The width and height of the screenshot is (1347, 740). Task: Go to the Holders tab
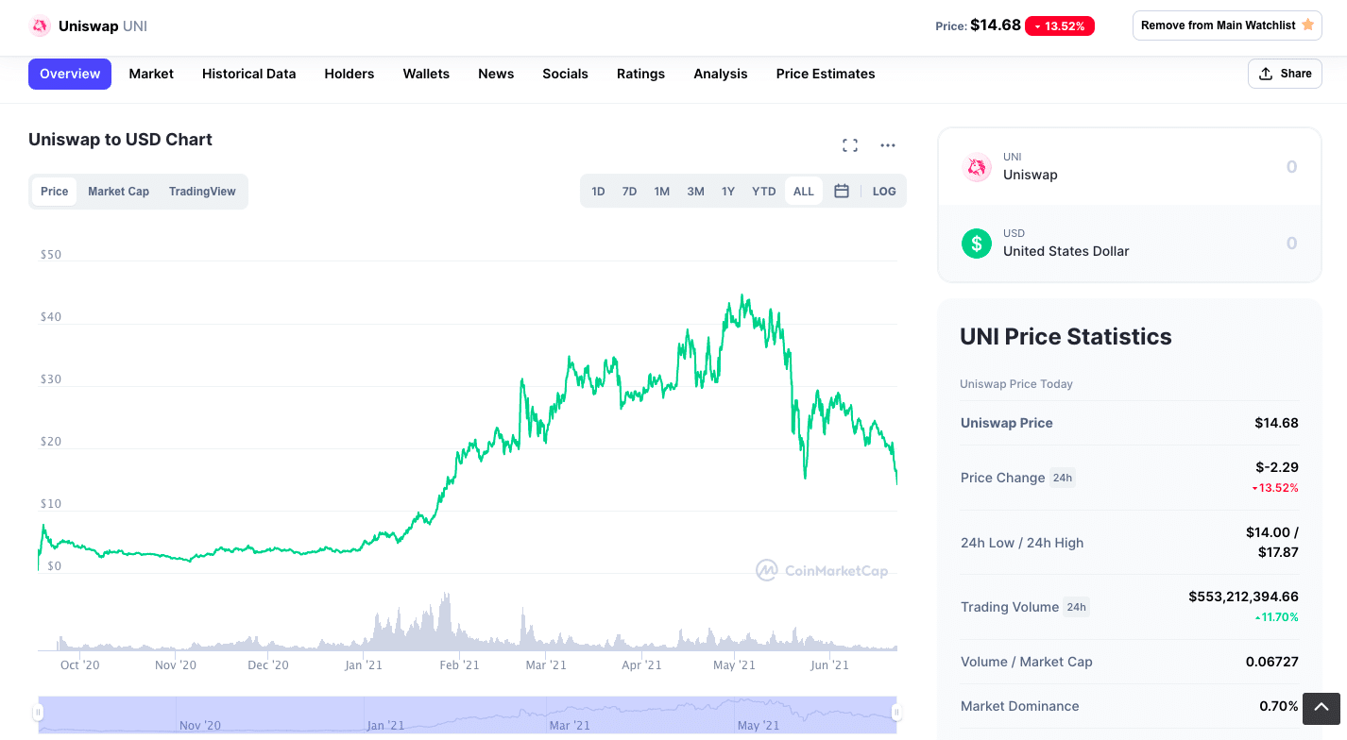pos(350,74)
